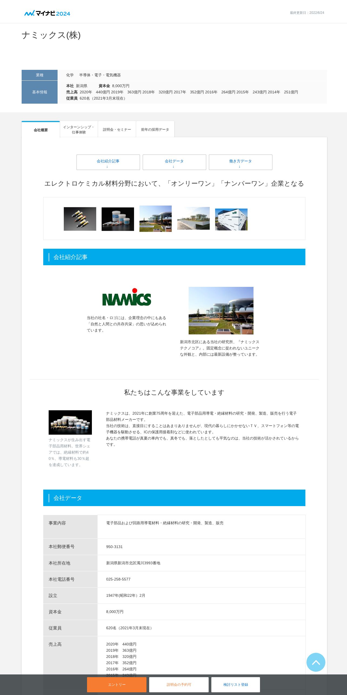Click the 8,000万円 value in data table
Viewport: 347px width, 695px height.
[x=115, y=612]
